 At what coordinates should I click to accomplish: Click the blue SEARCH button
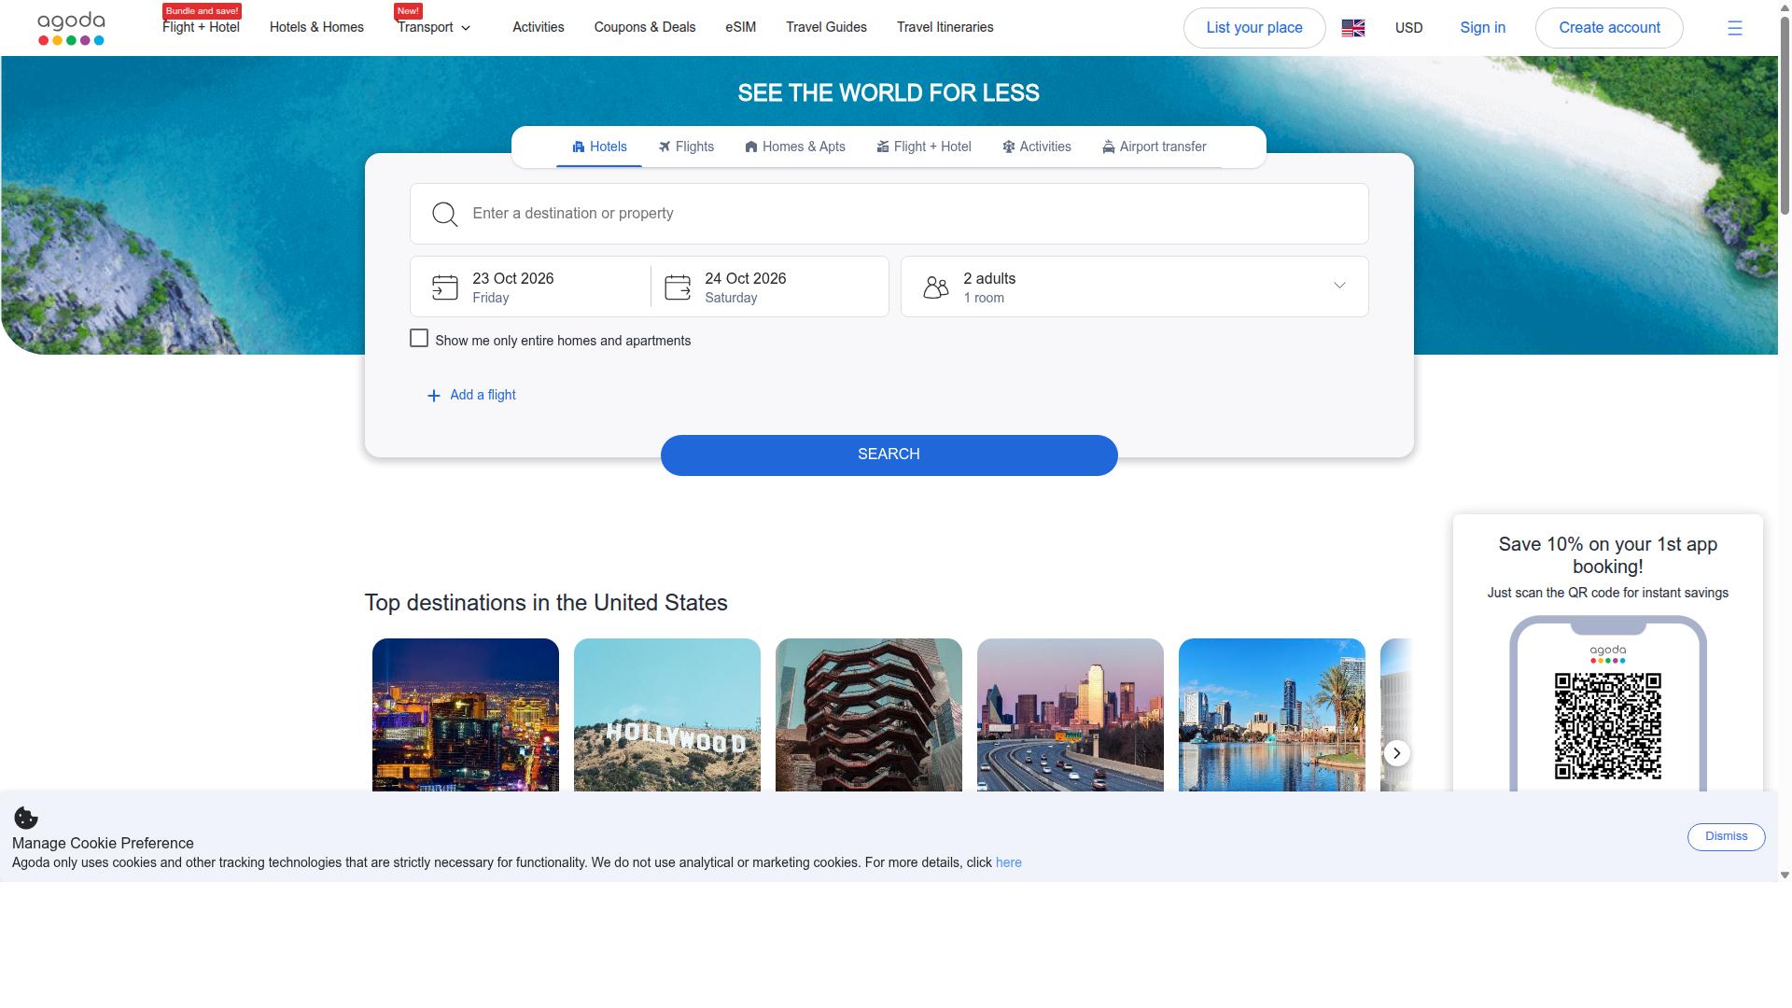(889, 455)
